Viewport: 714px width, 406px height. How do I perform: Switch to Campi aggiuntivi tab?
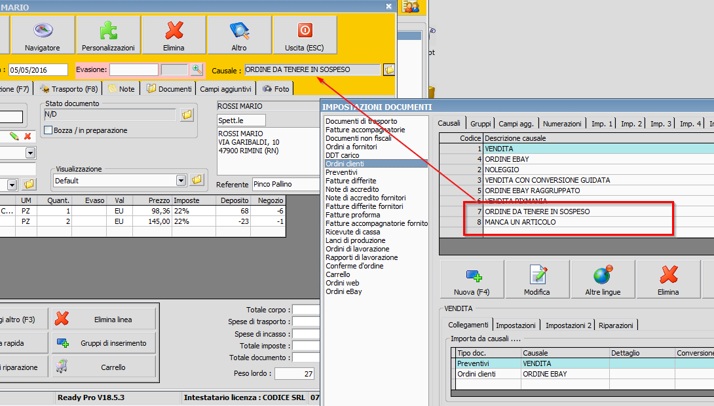225,89
